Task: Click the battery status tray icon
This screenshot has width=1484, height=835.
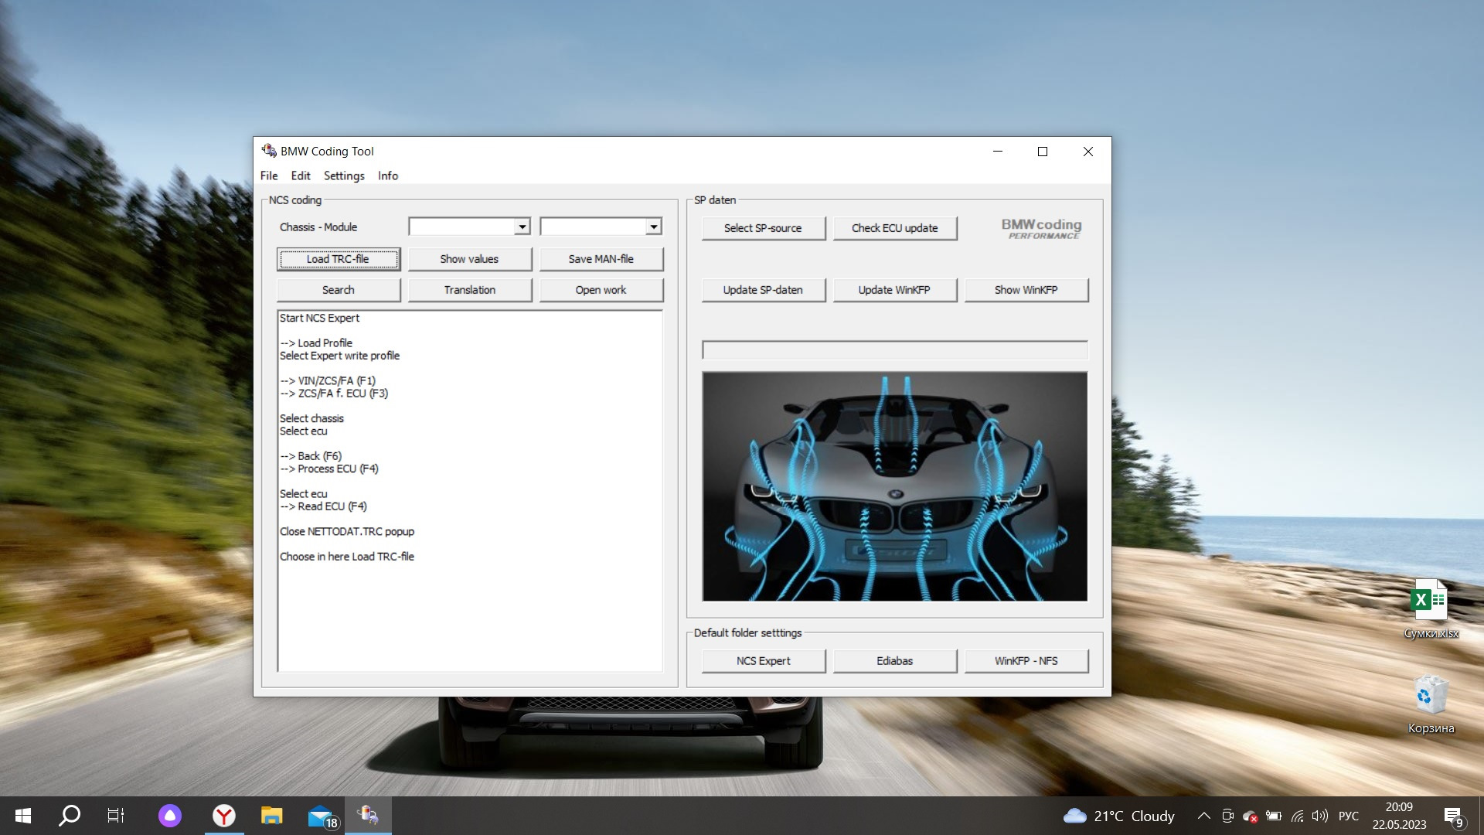Action: click(x=1274, y=816)
